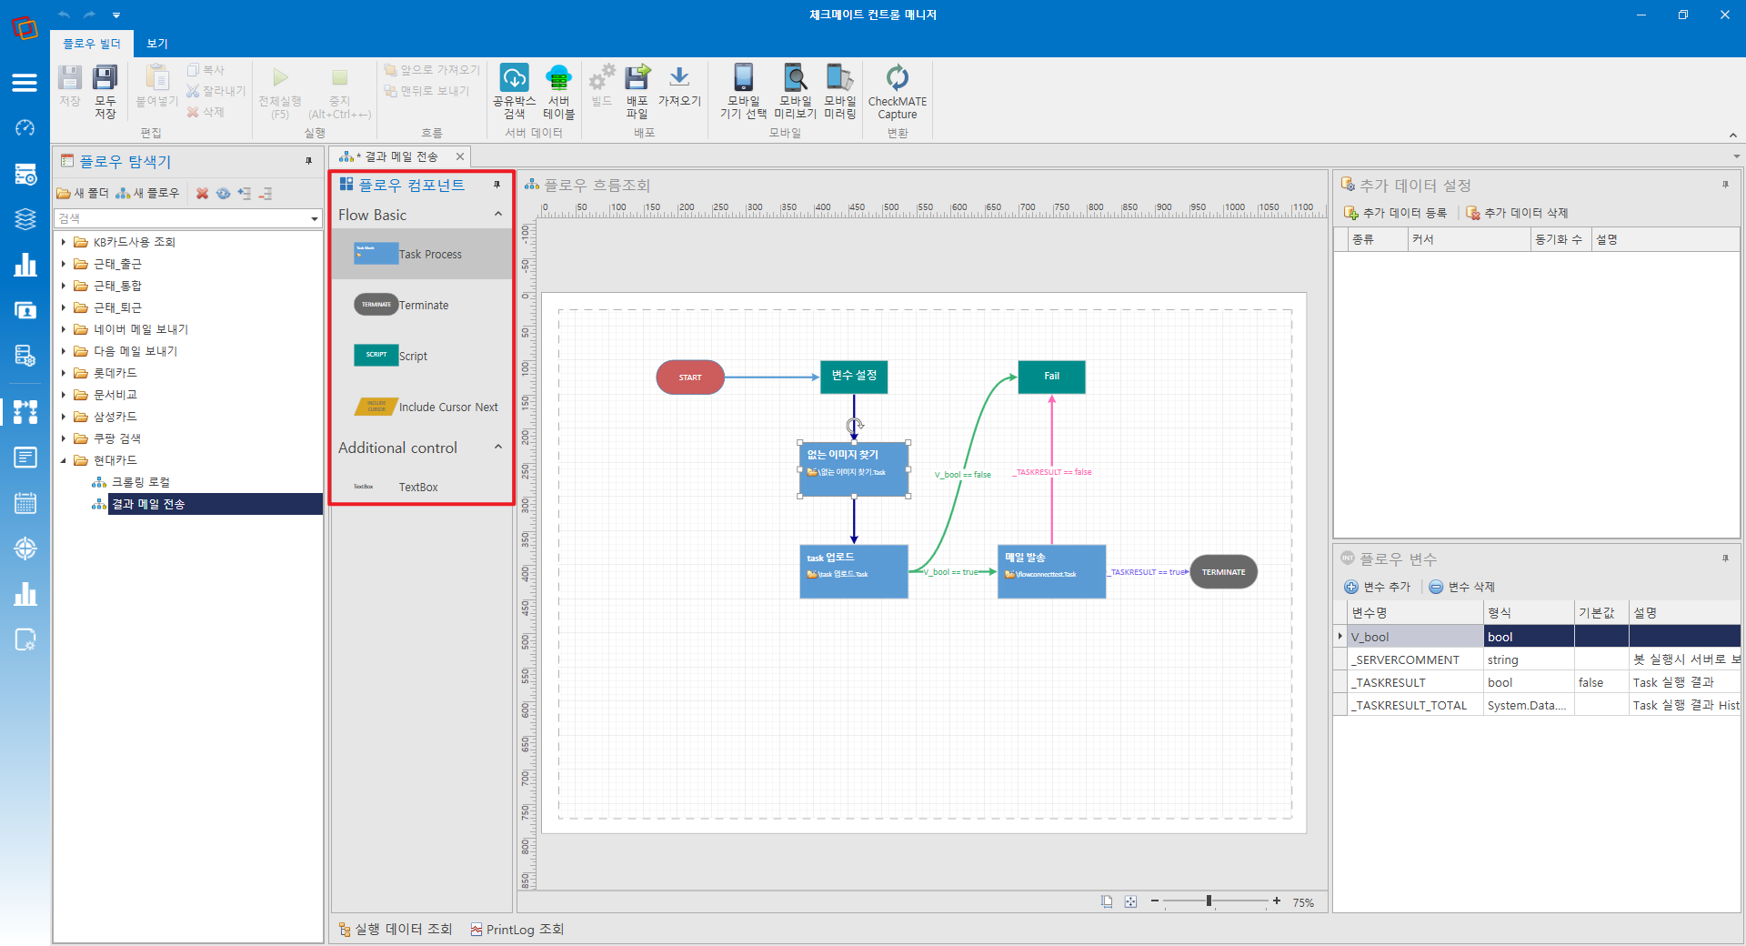Viewport: 1746px width, 946px height.
Task: Click the canvas zoom slider handle
Action: tap(1209, 901)
